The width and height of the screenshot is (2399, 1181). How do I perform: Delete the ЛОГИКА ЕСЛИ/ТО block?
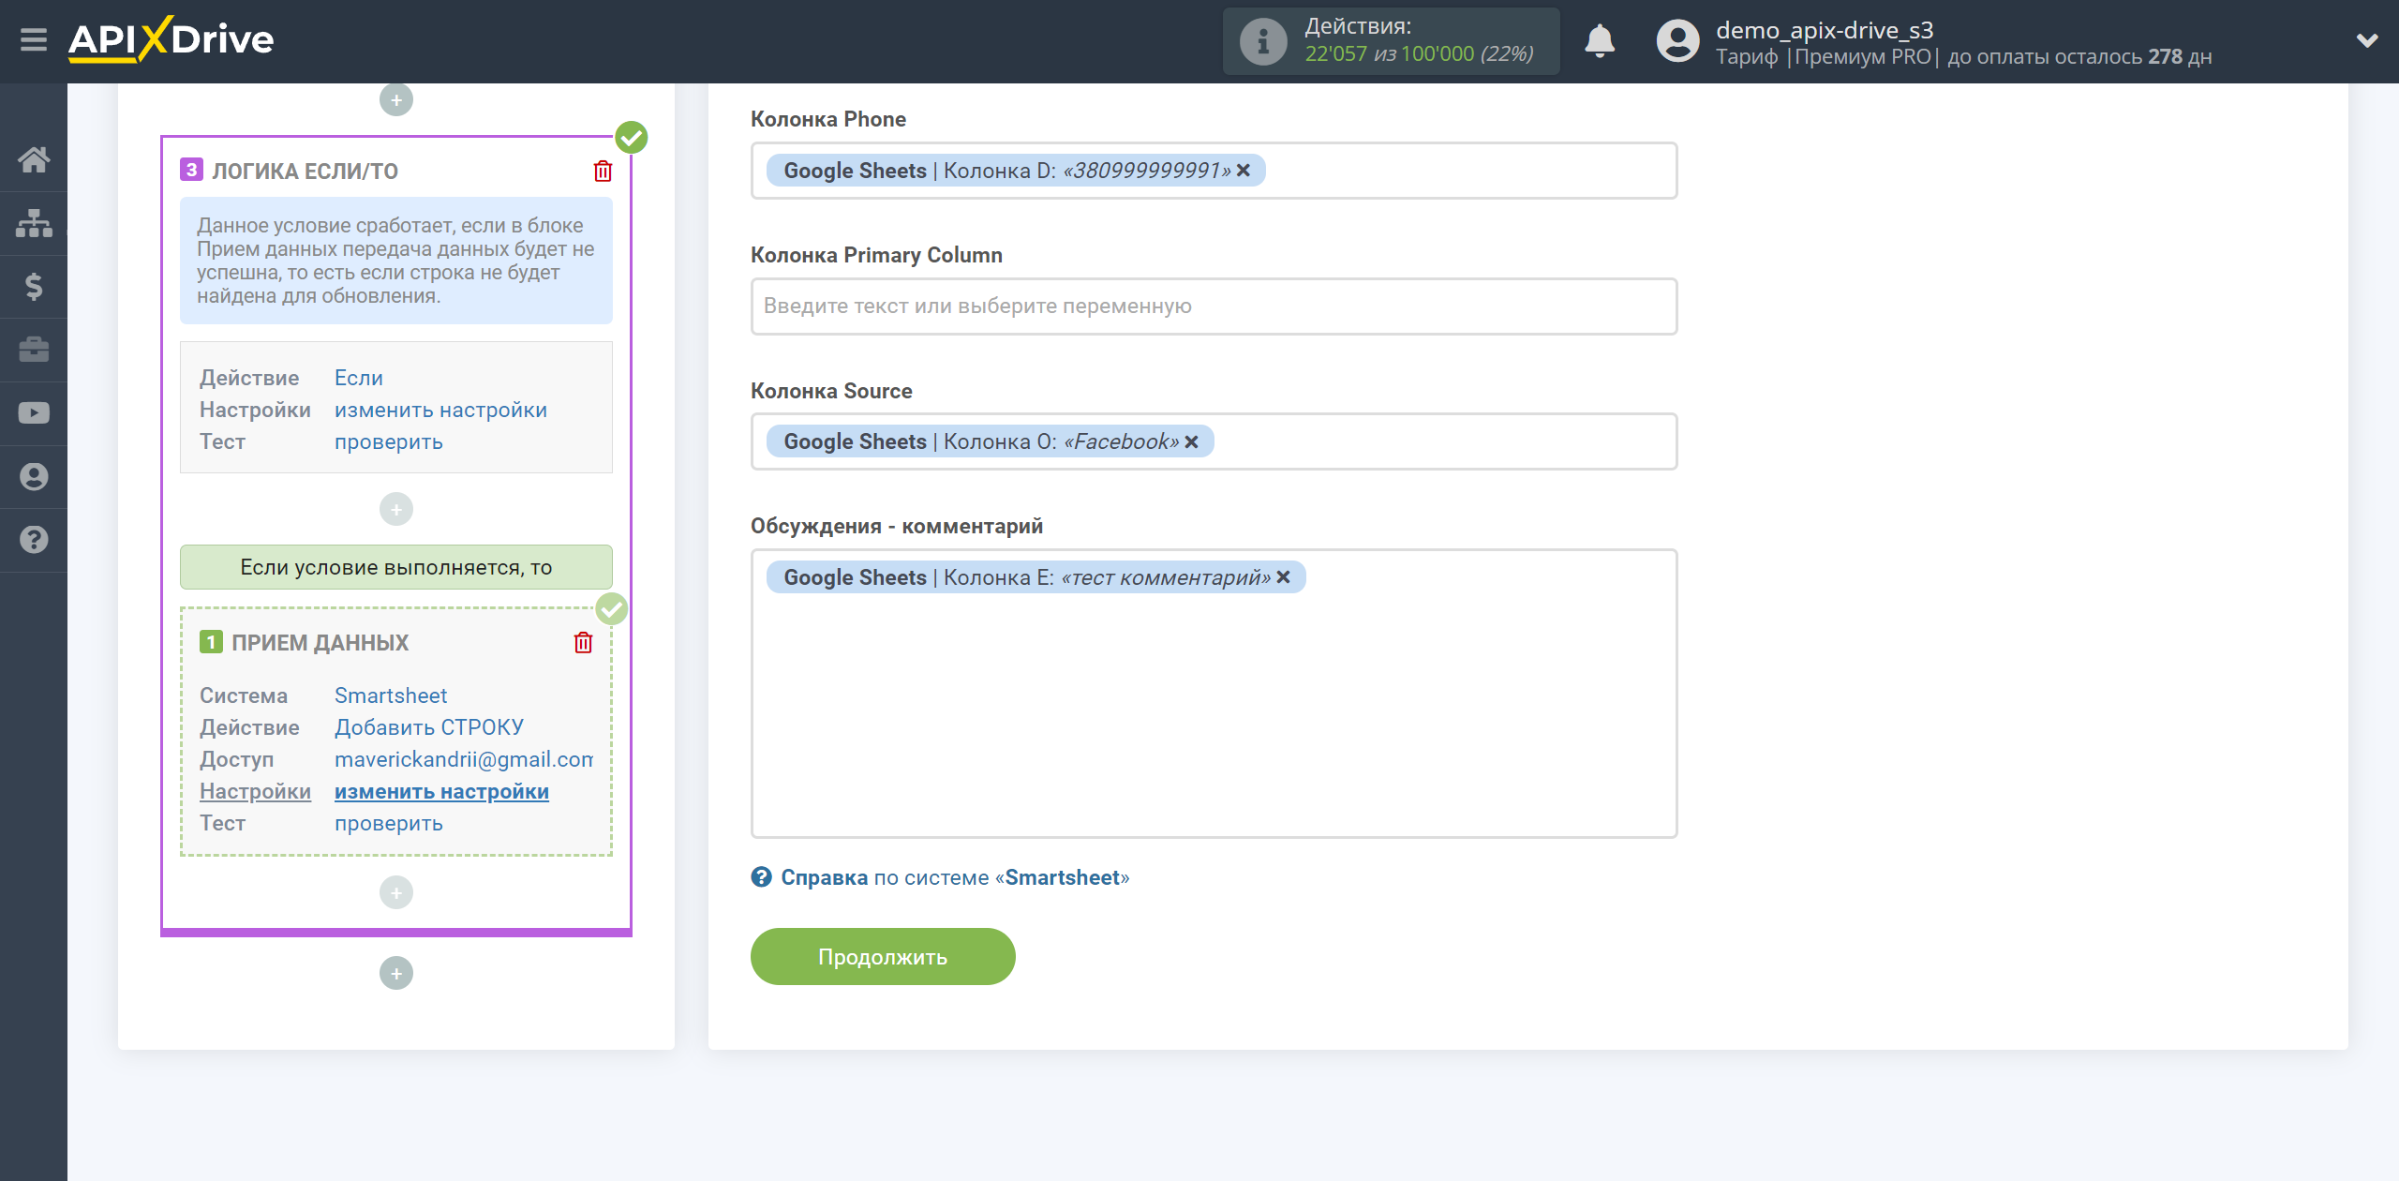pyautogui.click(x=603, y=171)
